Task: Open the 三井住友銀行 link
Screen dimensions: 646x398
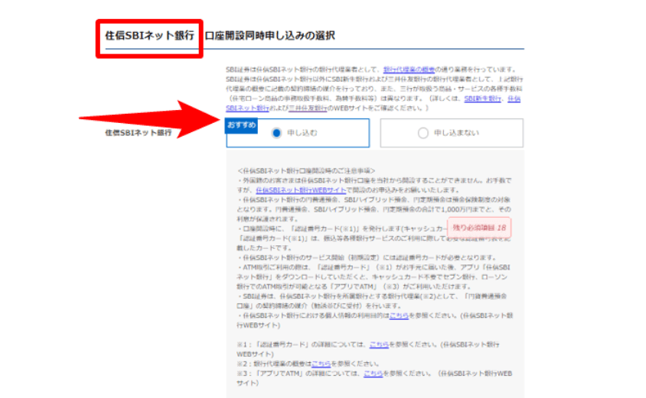Action: [x=308, y=108]
